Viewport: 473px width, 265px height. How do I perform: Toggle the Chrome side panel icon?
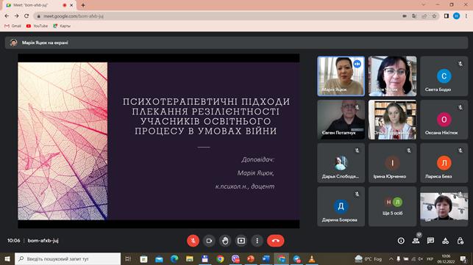(x=447, y=16)
